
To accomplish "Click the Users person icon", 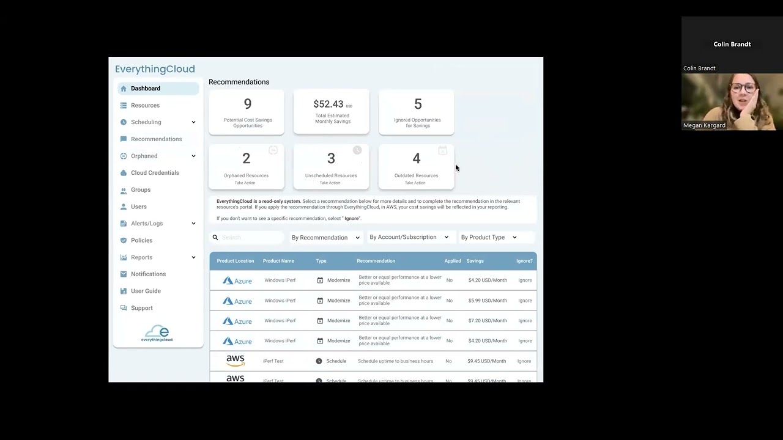I will [x=124, y=207].
